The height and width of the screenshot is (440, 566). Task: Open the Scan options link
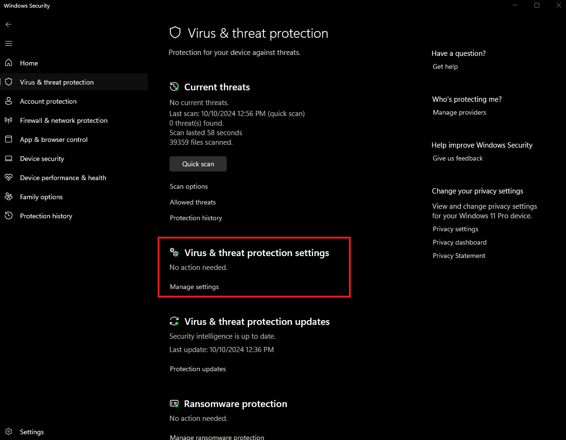(189, 186)
